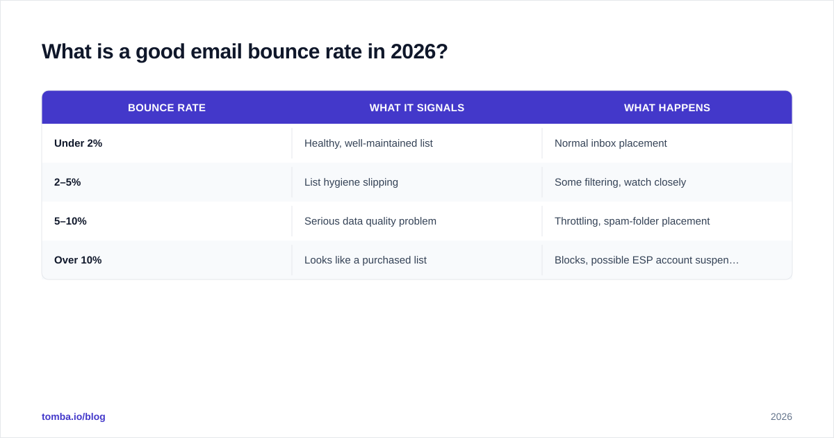Select the 'Under 2%' cell

coord(167,143)
